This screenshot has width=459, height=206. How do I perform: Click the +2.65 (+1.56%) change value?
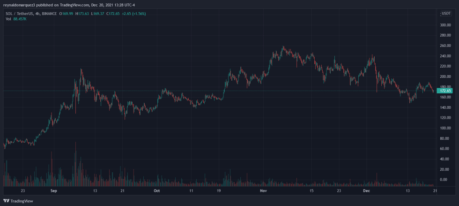134,14
